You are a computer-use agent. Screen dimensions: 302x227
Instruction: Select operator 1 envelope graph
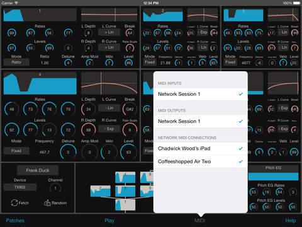pos(40,15)
